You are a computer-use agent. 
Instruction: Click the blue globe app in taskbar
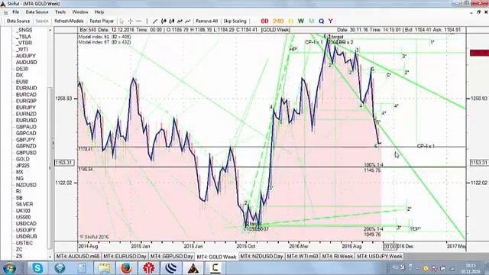coord(171,268)
